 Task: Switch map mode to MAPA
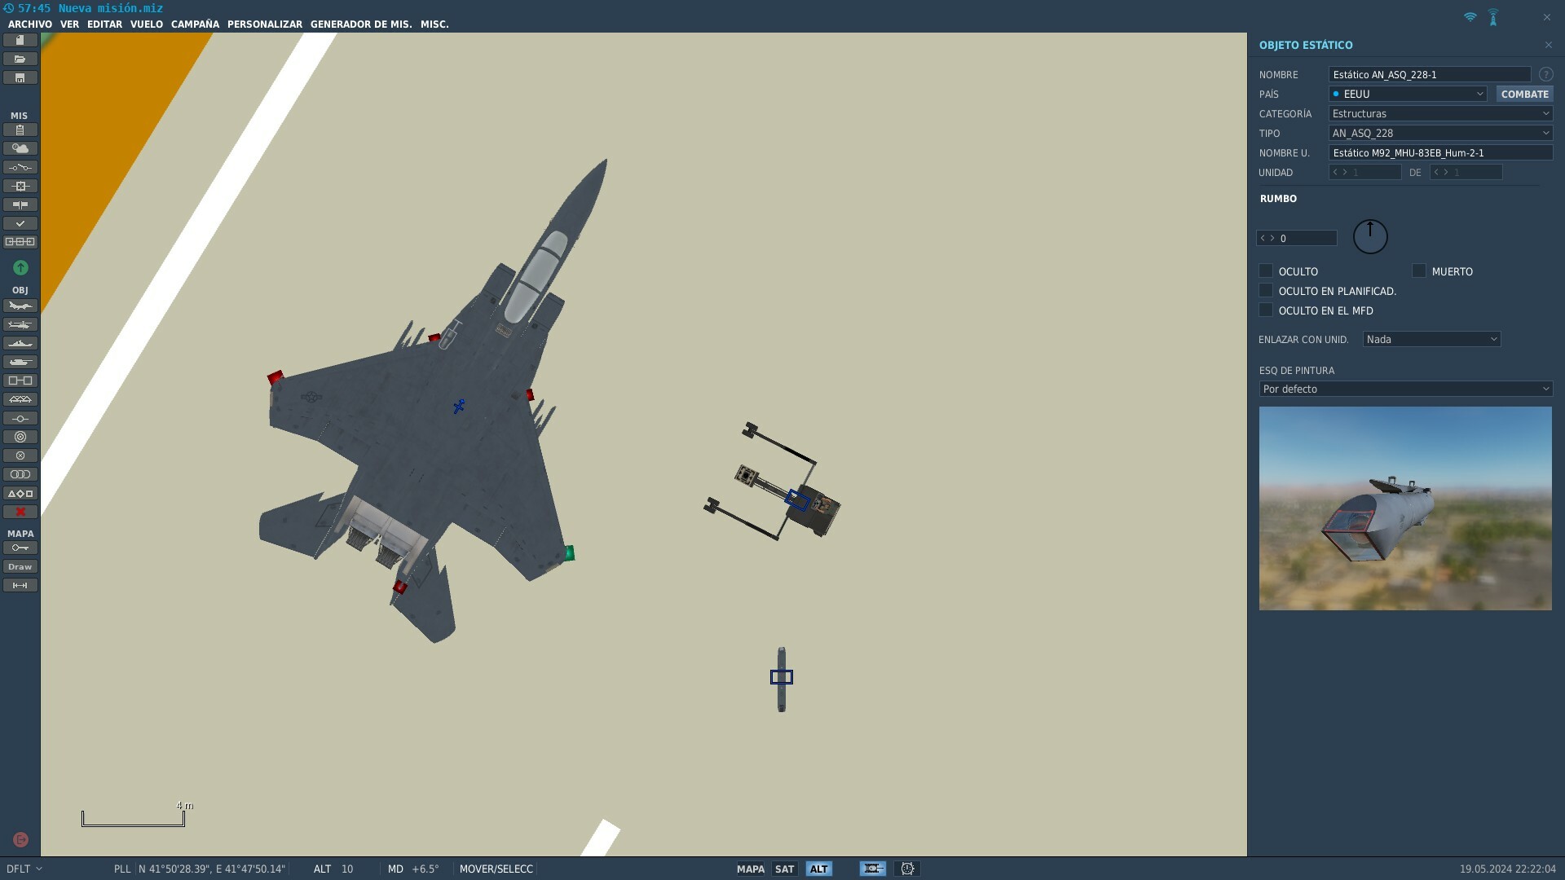(750, 869)
